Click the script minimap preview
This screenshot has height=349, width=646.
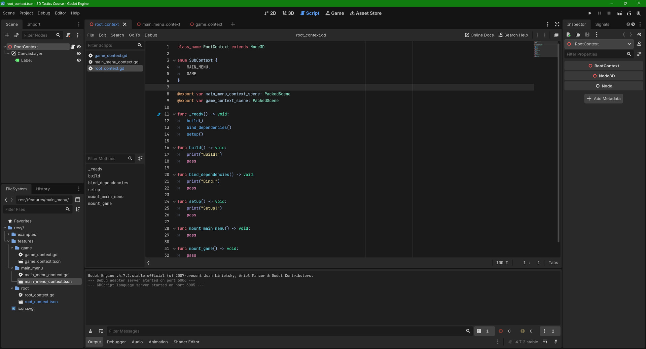(x=545, y=49)
